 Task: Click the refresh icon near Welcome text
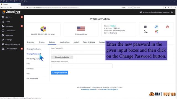tap(141, 12)
